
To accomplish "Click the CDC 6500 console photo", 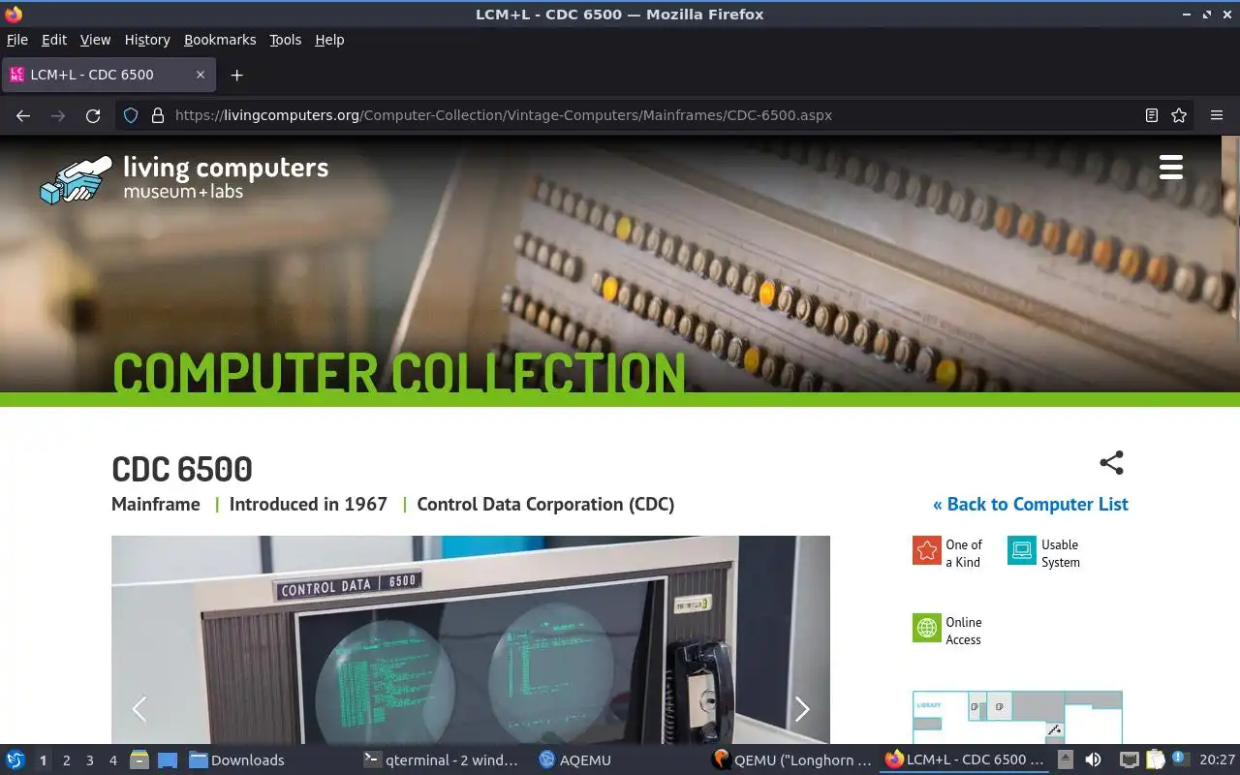I will pyautogui.click(x=471, y=639).
